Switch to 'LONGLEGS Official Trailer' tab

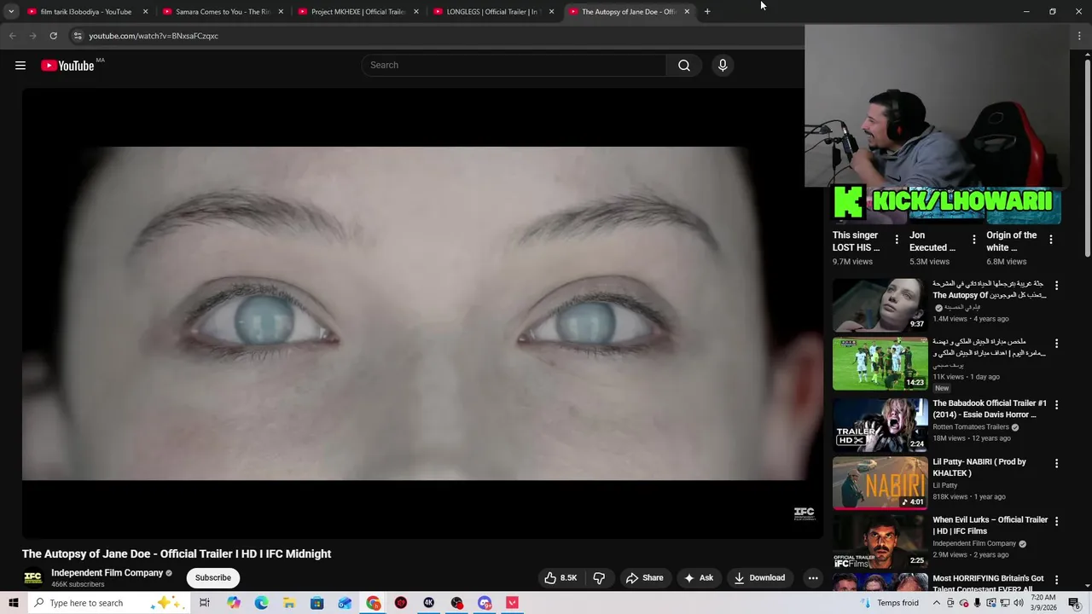[x=493, y=12]
